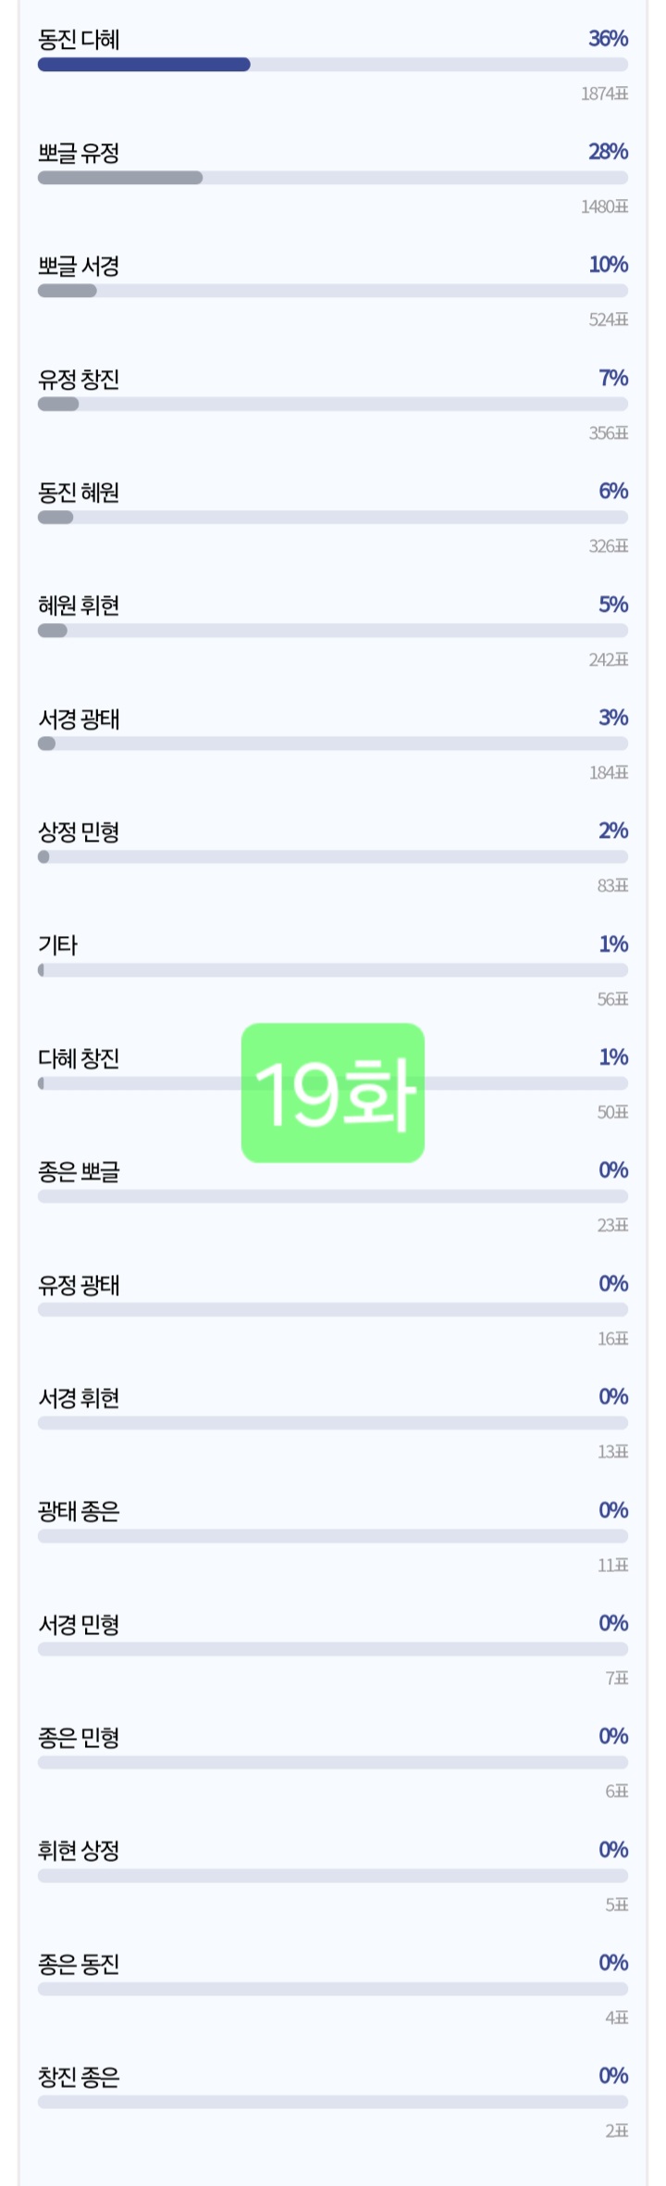Viewport: 666px width, 2186px height.
Task: Tap the 1874표 vote count
Action: 604,94
